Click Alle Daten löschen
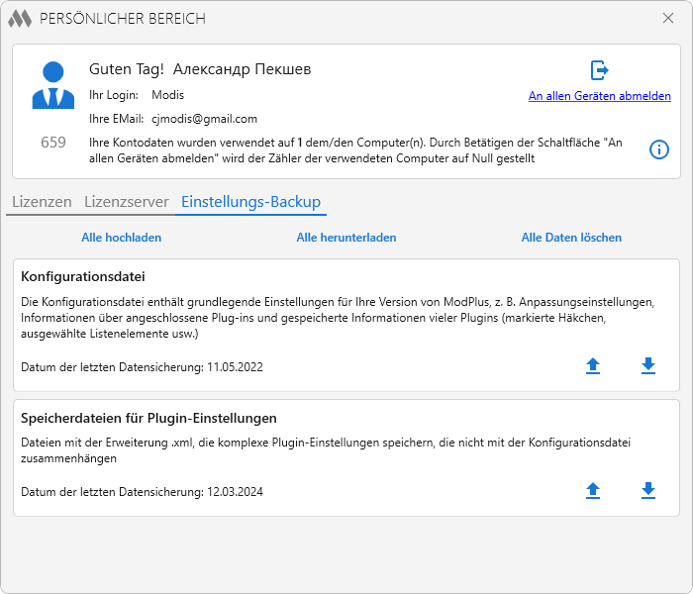693x594 pixels. coord(571,238)
